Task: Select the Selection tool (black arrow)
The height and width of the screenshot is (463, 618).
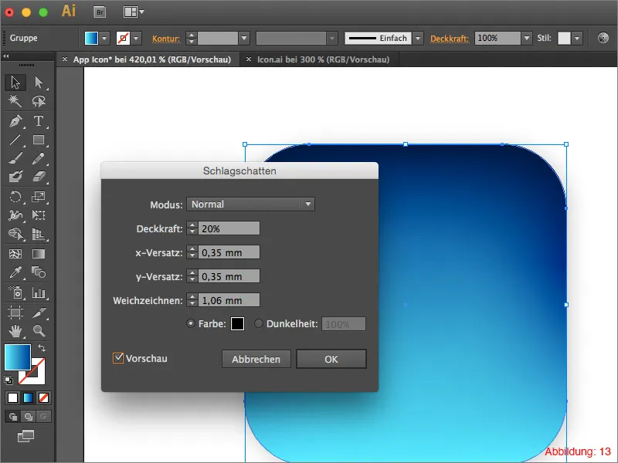Action: click(x=15, y=83)
